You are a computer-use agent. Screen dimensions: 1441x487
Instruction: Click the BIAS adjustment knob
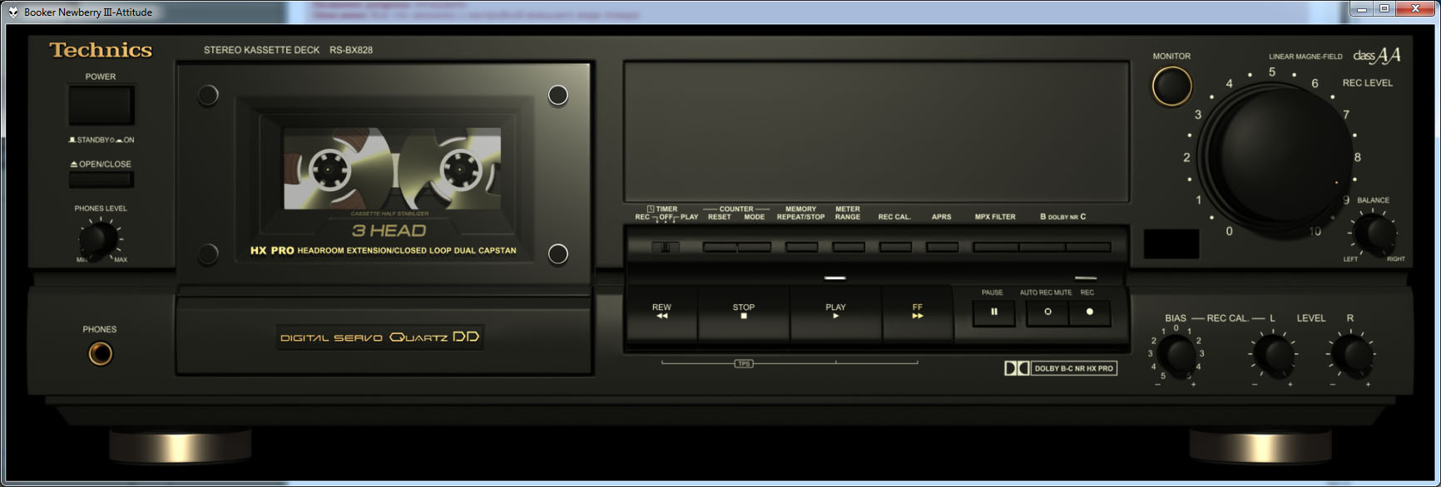coord(1176,354)
